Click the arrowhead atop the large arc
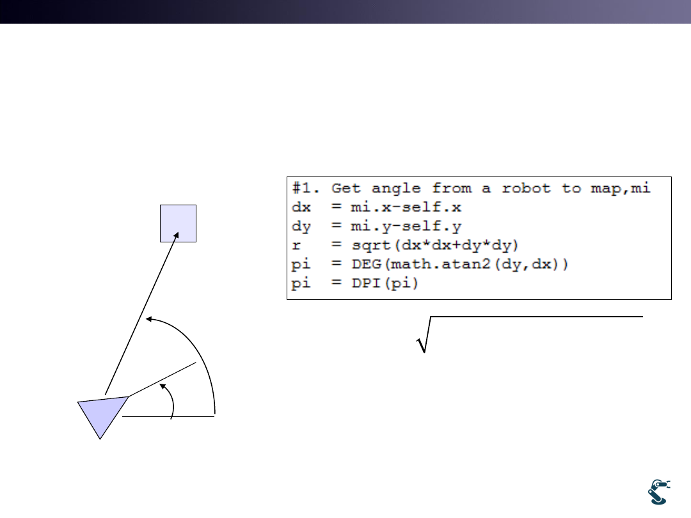The image size is (691, 518). pyautogui.click(x=150, y=318)
